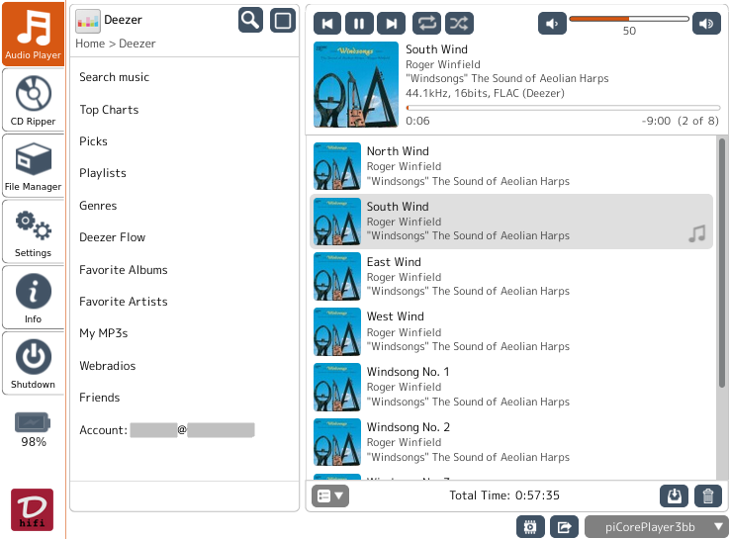Open the Settings section
729x539 pixels.
pos(33,231)
